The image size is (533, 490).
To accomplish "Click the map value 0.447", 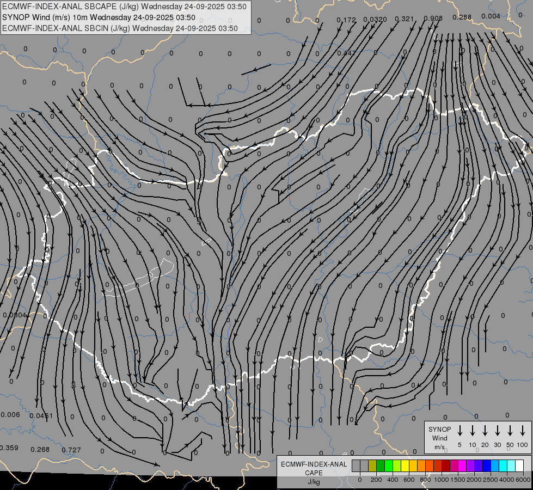I will [346, 53].
